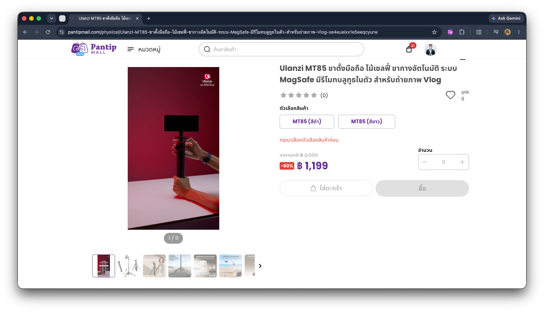Open the Chrome extensions puzzle icon

pyautogui.click(x=462, y=32)
